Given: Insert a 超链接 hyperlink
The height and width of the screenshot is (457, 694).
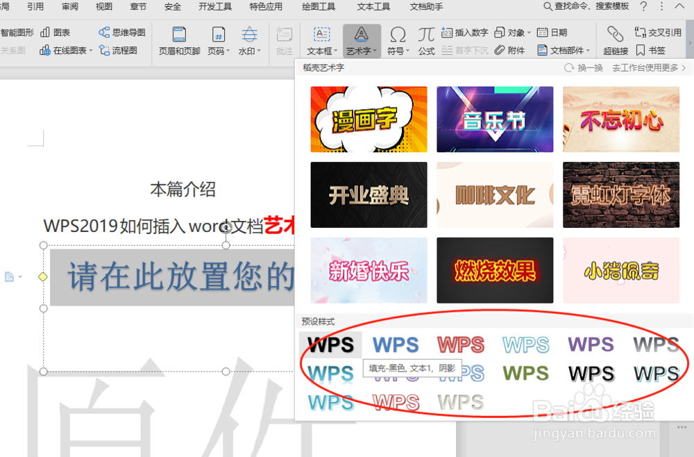Looking at the screenshot, I should (616, 41).
